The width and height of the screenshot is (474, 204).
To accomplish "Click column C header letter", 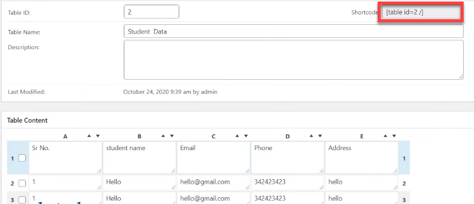I will [x=213, y=137].
